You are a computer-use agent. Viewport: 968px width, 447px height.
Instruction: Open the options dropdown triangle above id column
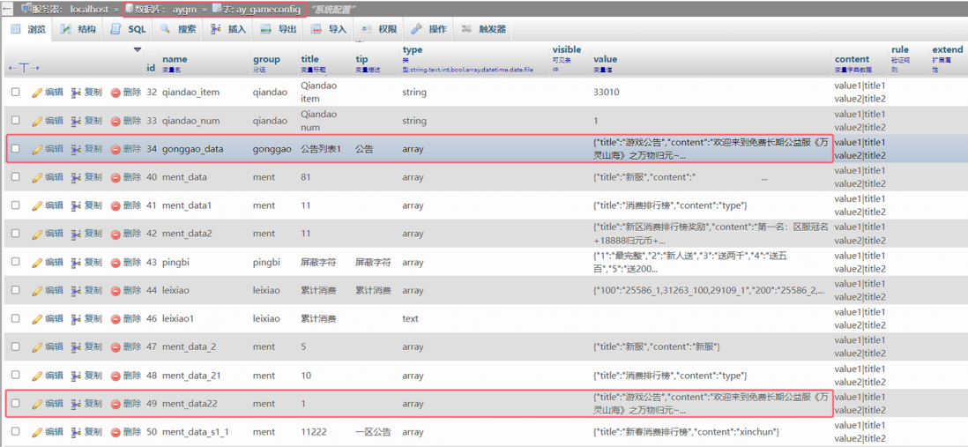138,50
